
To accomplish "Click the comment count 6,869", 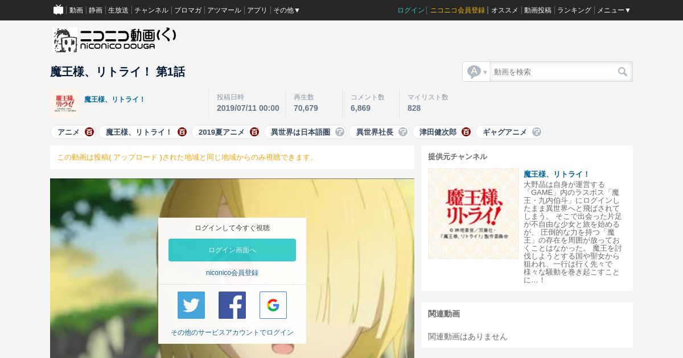I will pos(360,108).
